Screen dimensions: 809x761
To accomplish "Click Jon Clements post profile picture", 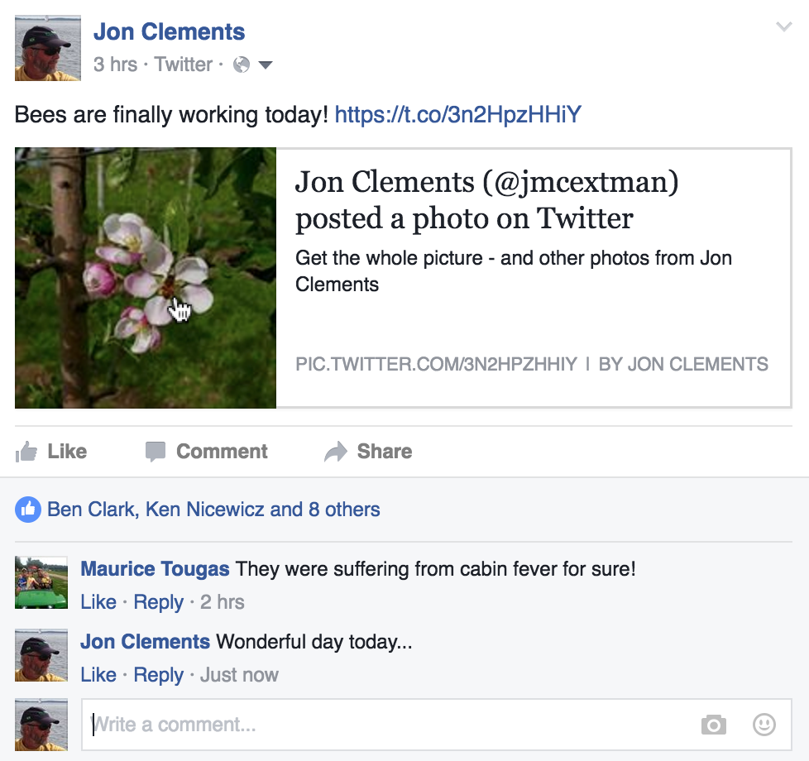I will click(48, 48).
